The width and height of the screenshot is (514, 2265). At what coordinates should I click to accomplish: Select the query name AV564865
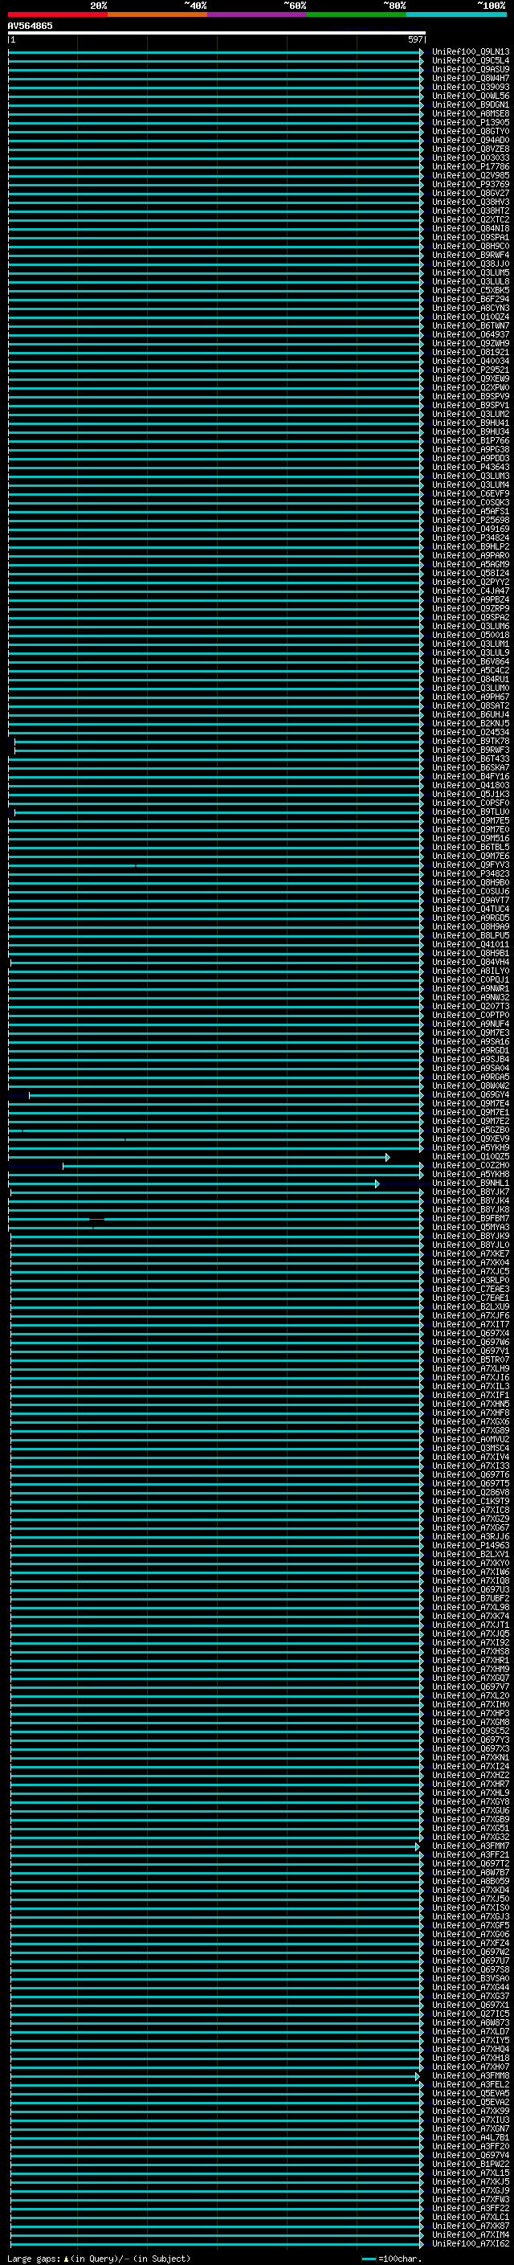30,26
